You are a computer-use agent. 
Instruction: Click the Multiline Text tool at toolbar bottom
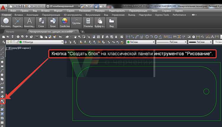(x=2, y=126)
